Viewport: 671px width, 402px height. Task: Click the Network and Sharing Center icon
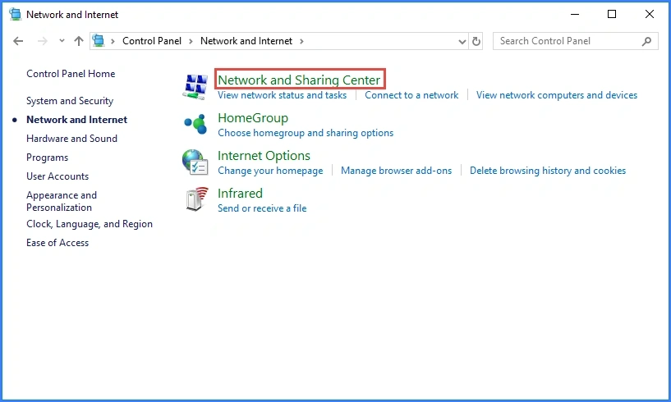pyautogui.click(x=195, y=87)
